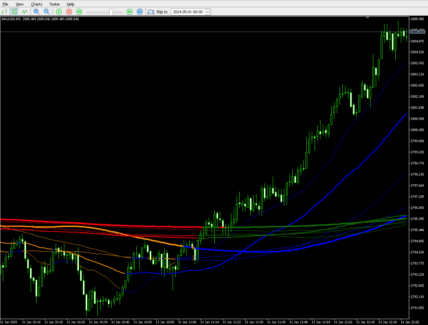The width and height of the screenshot is (428, 325).
Task: Click the XAUUSD,M1 chart title text
Action: 11,19
